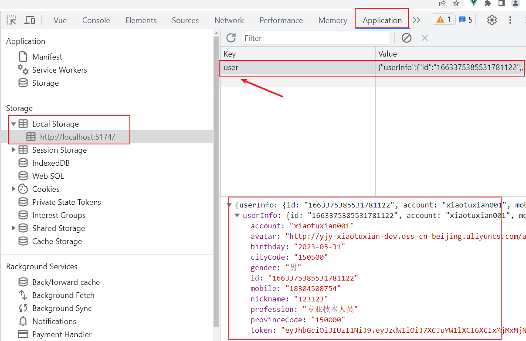Image resolution: width=526 pixels, height=341 pixels.
Task: Click the share page icon in browser bar
Action: [442, 3]
